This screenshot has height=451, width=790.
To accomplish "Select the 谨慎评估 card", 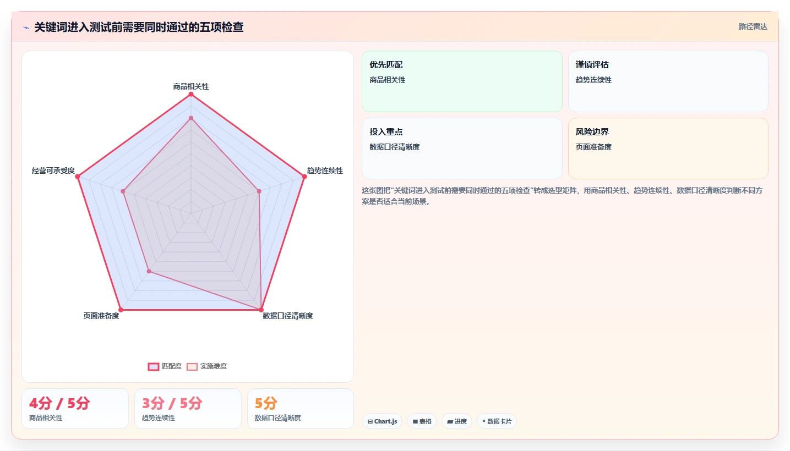I will point(668,81).
